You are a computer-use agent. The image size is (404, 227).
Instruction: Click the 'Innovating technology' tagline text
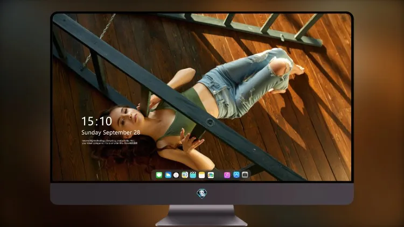coord(110,142)
